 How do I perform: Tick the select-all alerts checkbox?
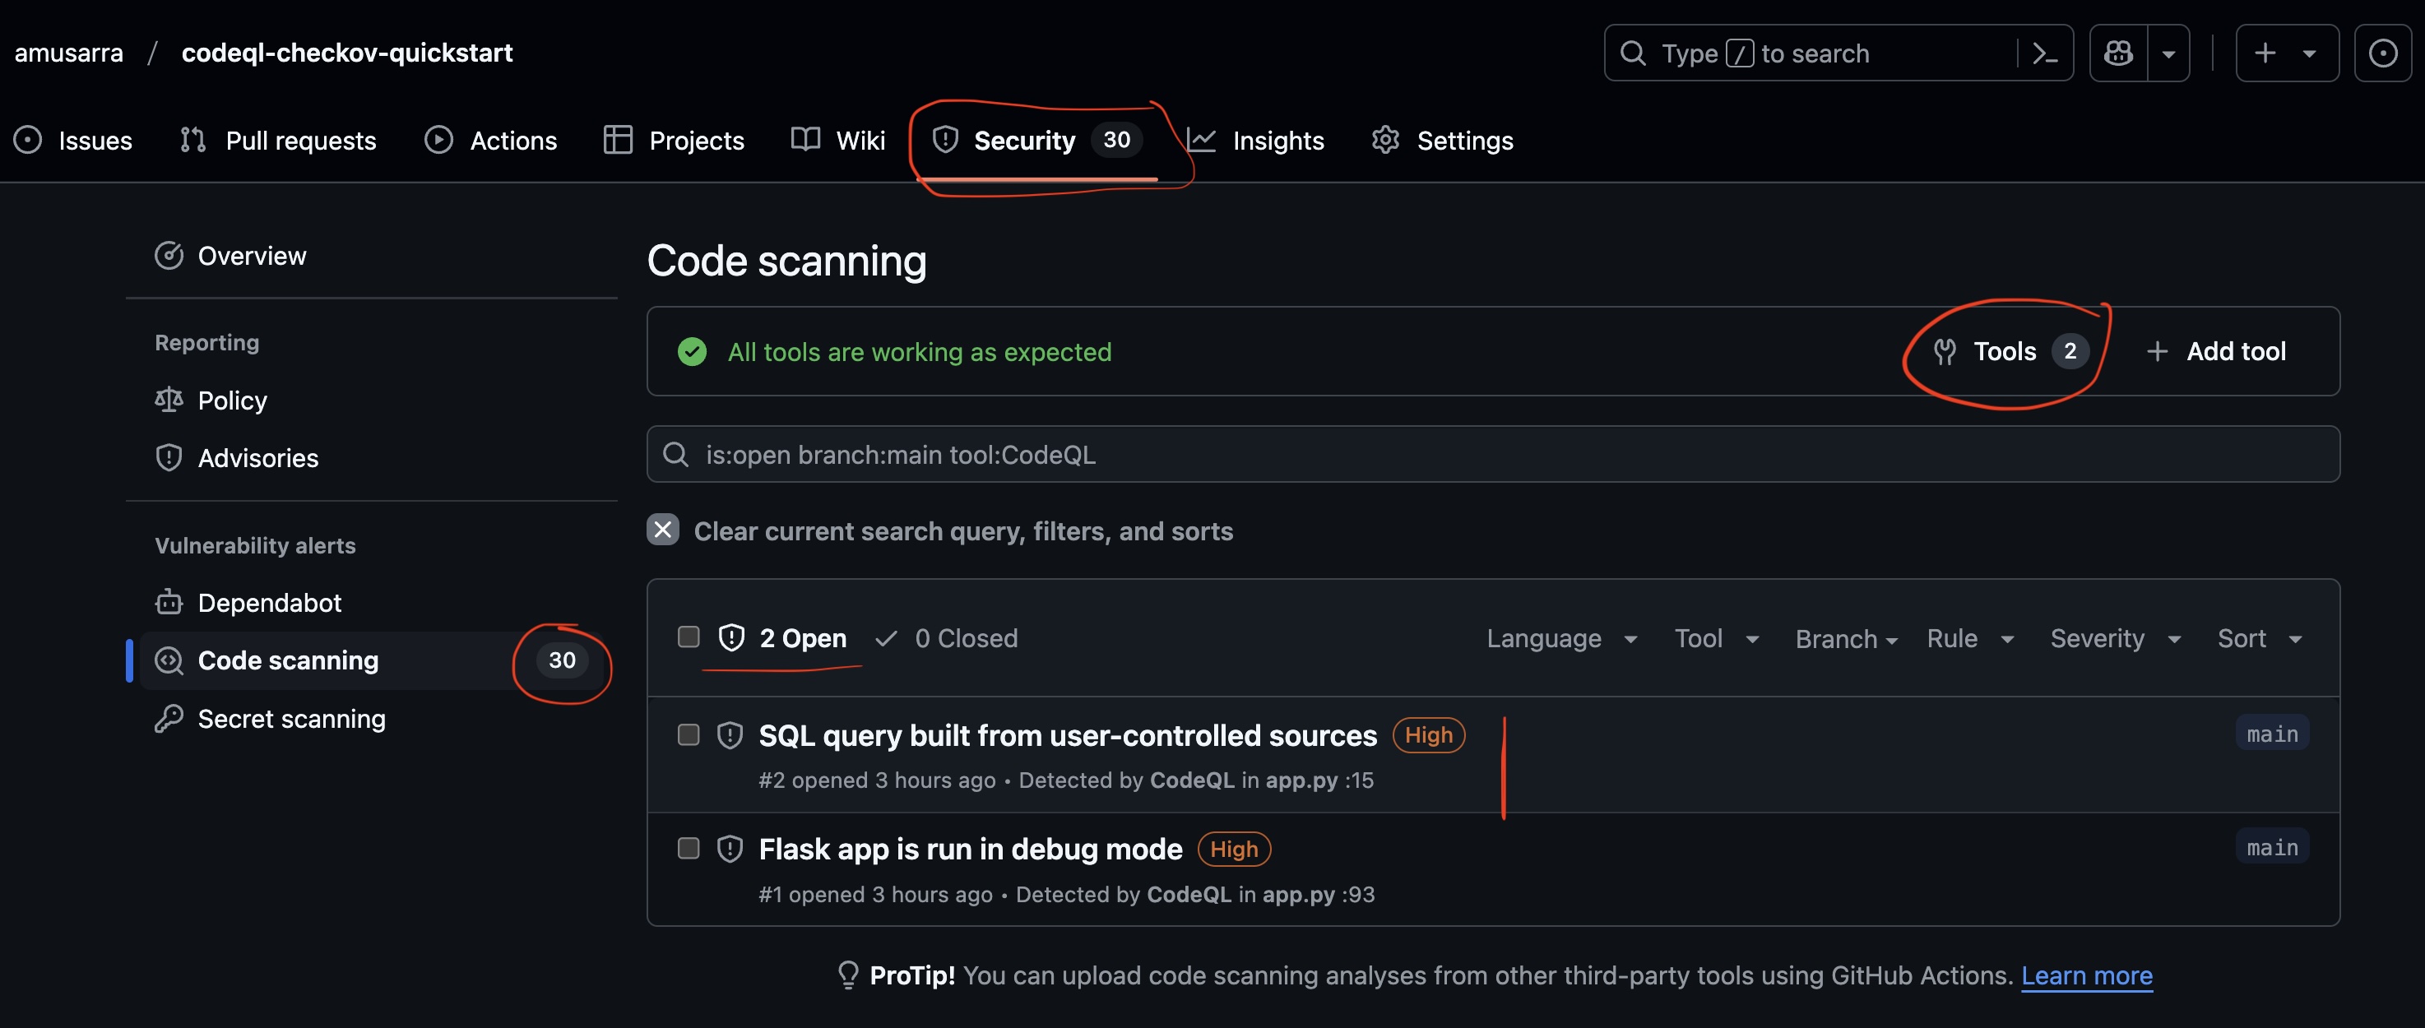click(689, 637)
